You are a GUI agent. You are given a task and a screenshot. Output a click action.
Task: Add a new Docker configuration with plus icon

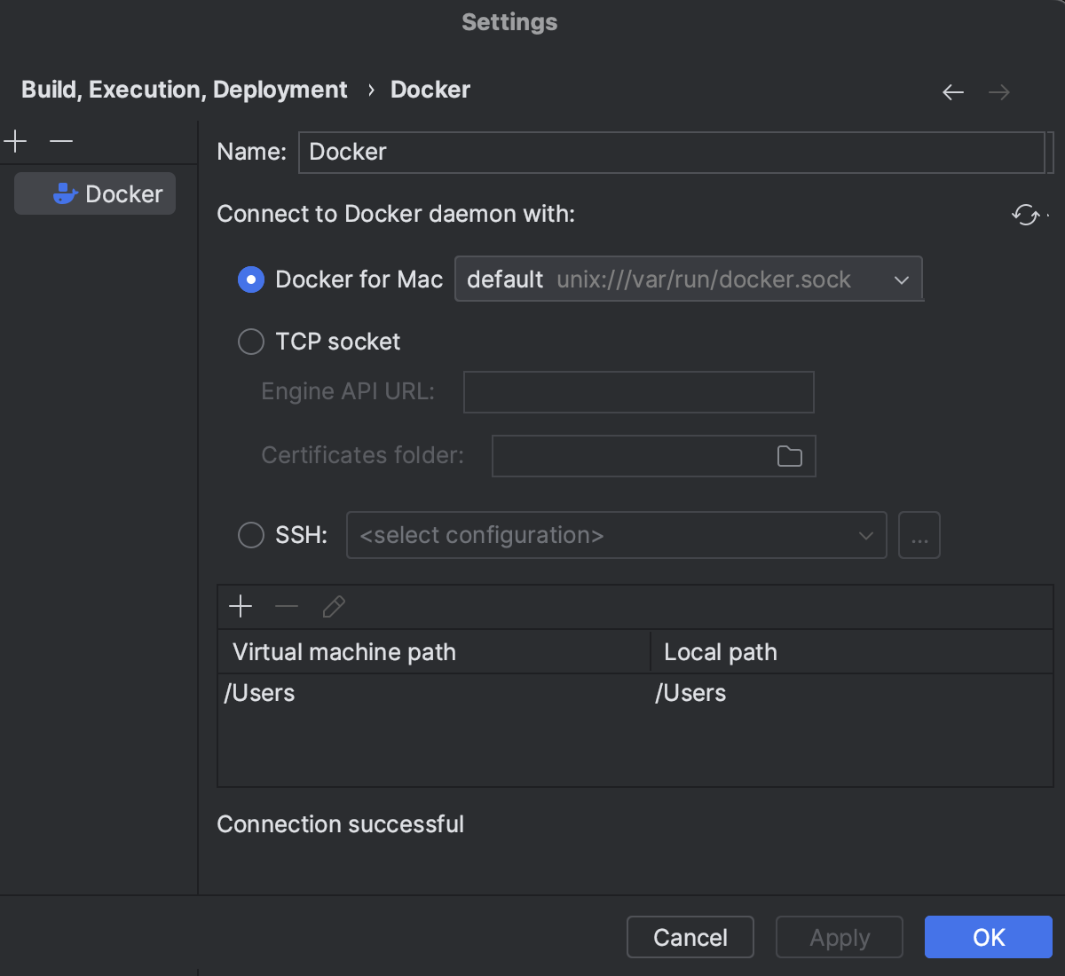14,141
